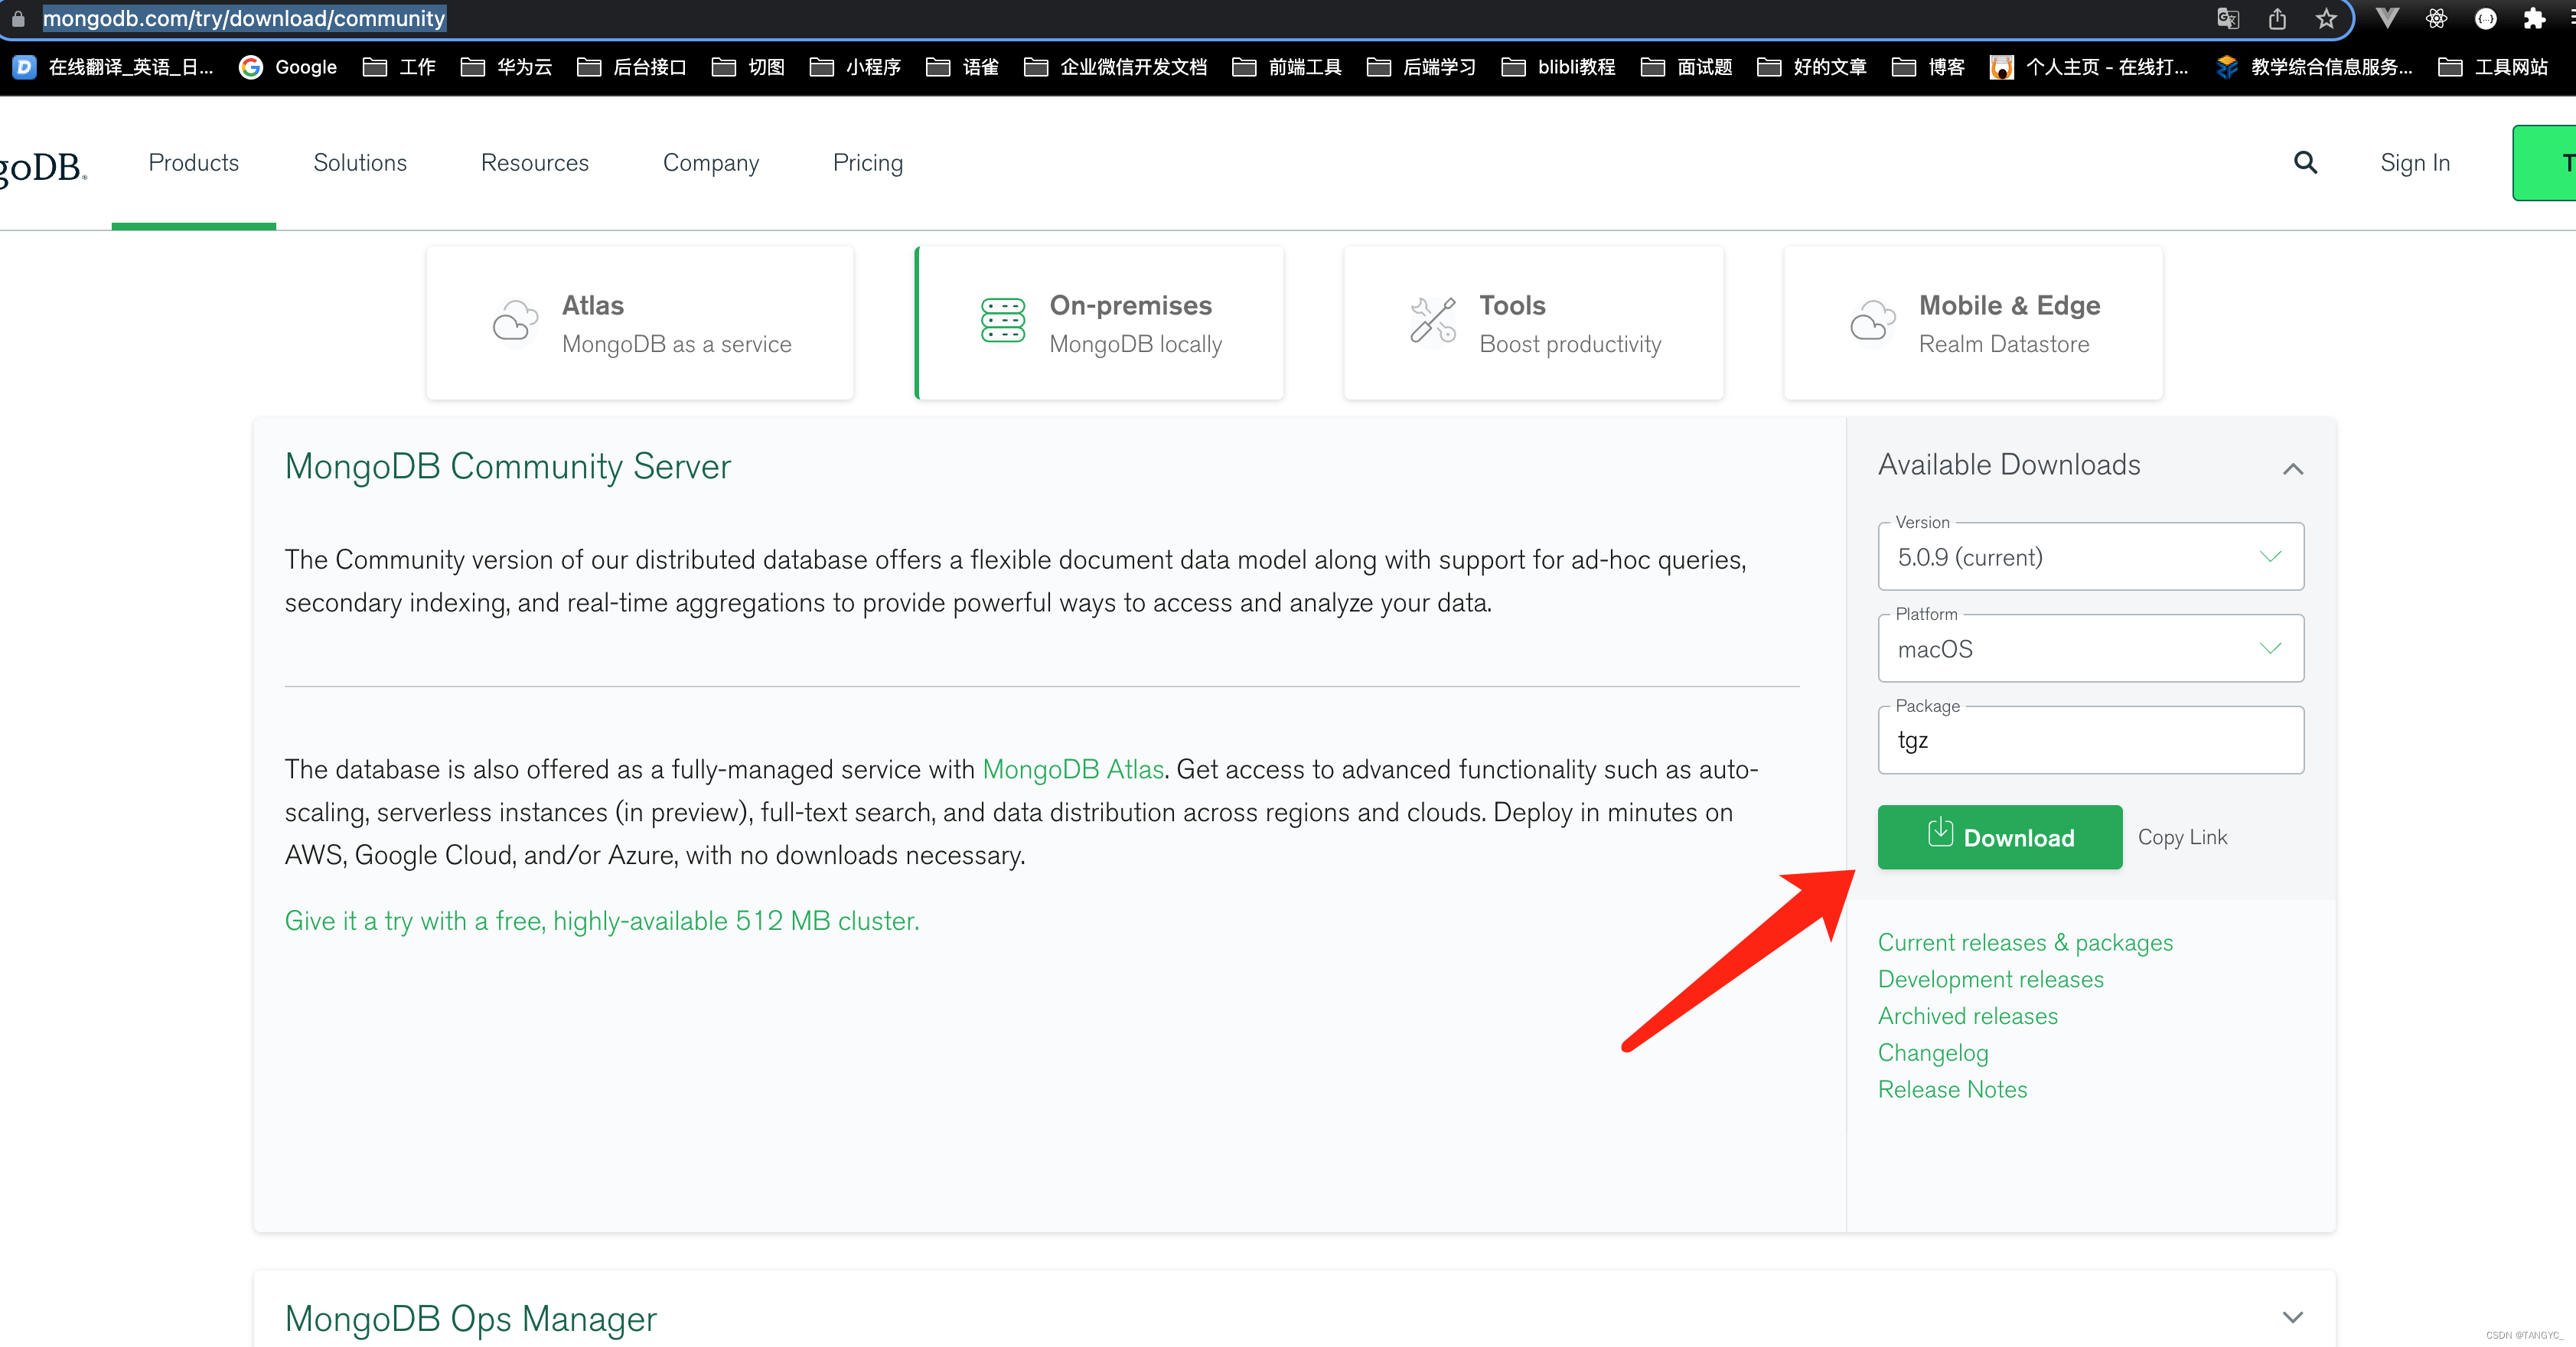This screenshot has height=1347, width=2576.
Task: Open the 博客 bookmarks folder
Action: (x=1929, y=67)
